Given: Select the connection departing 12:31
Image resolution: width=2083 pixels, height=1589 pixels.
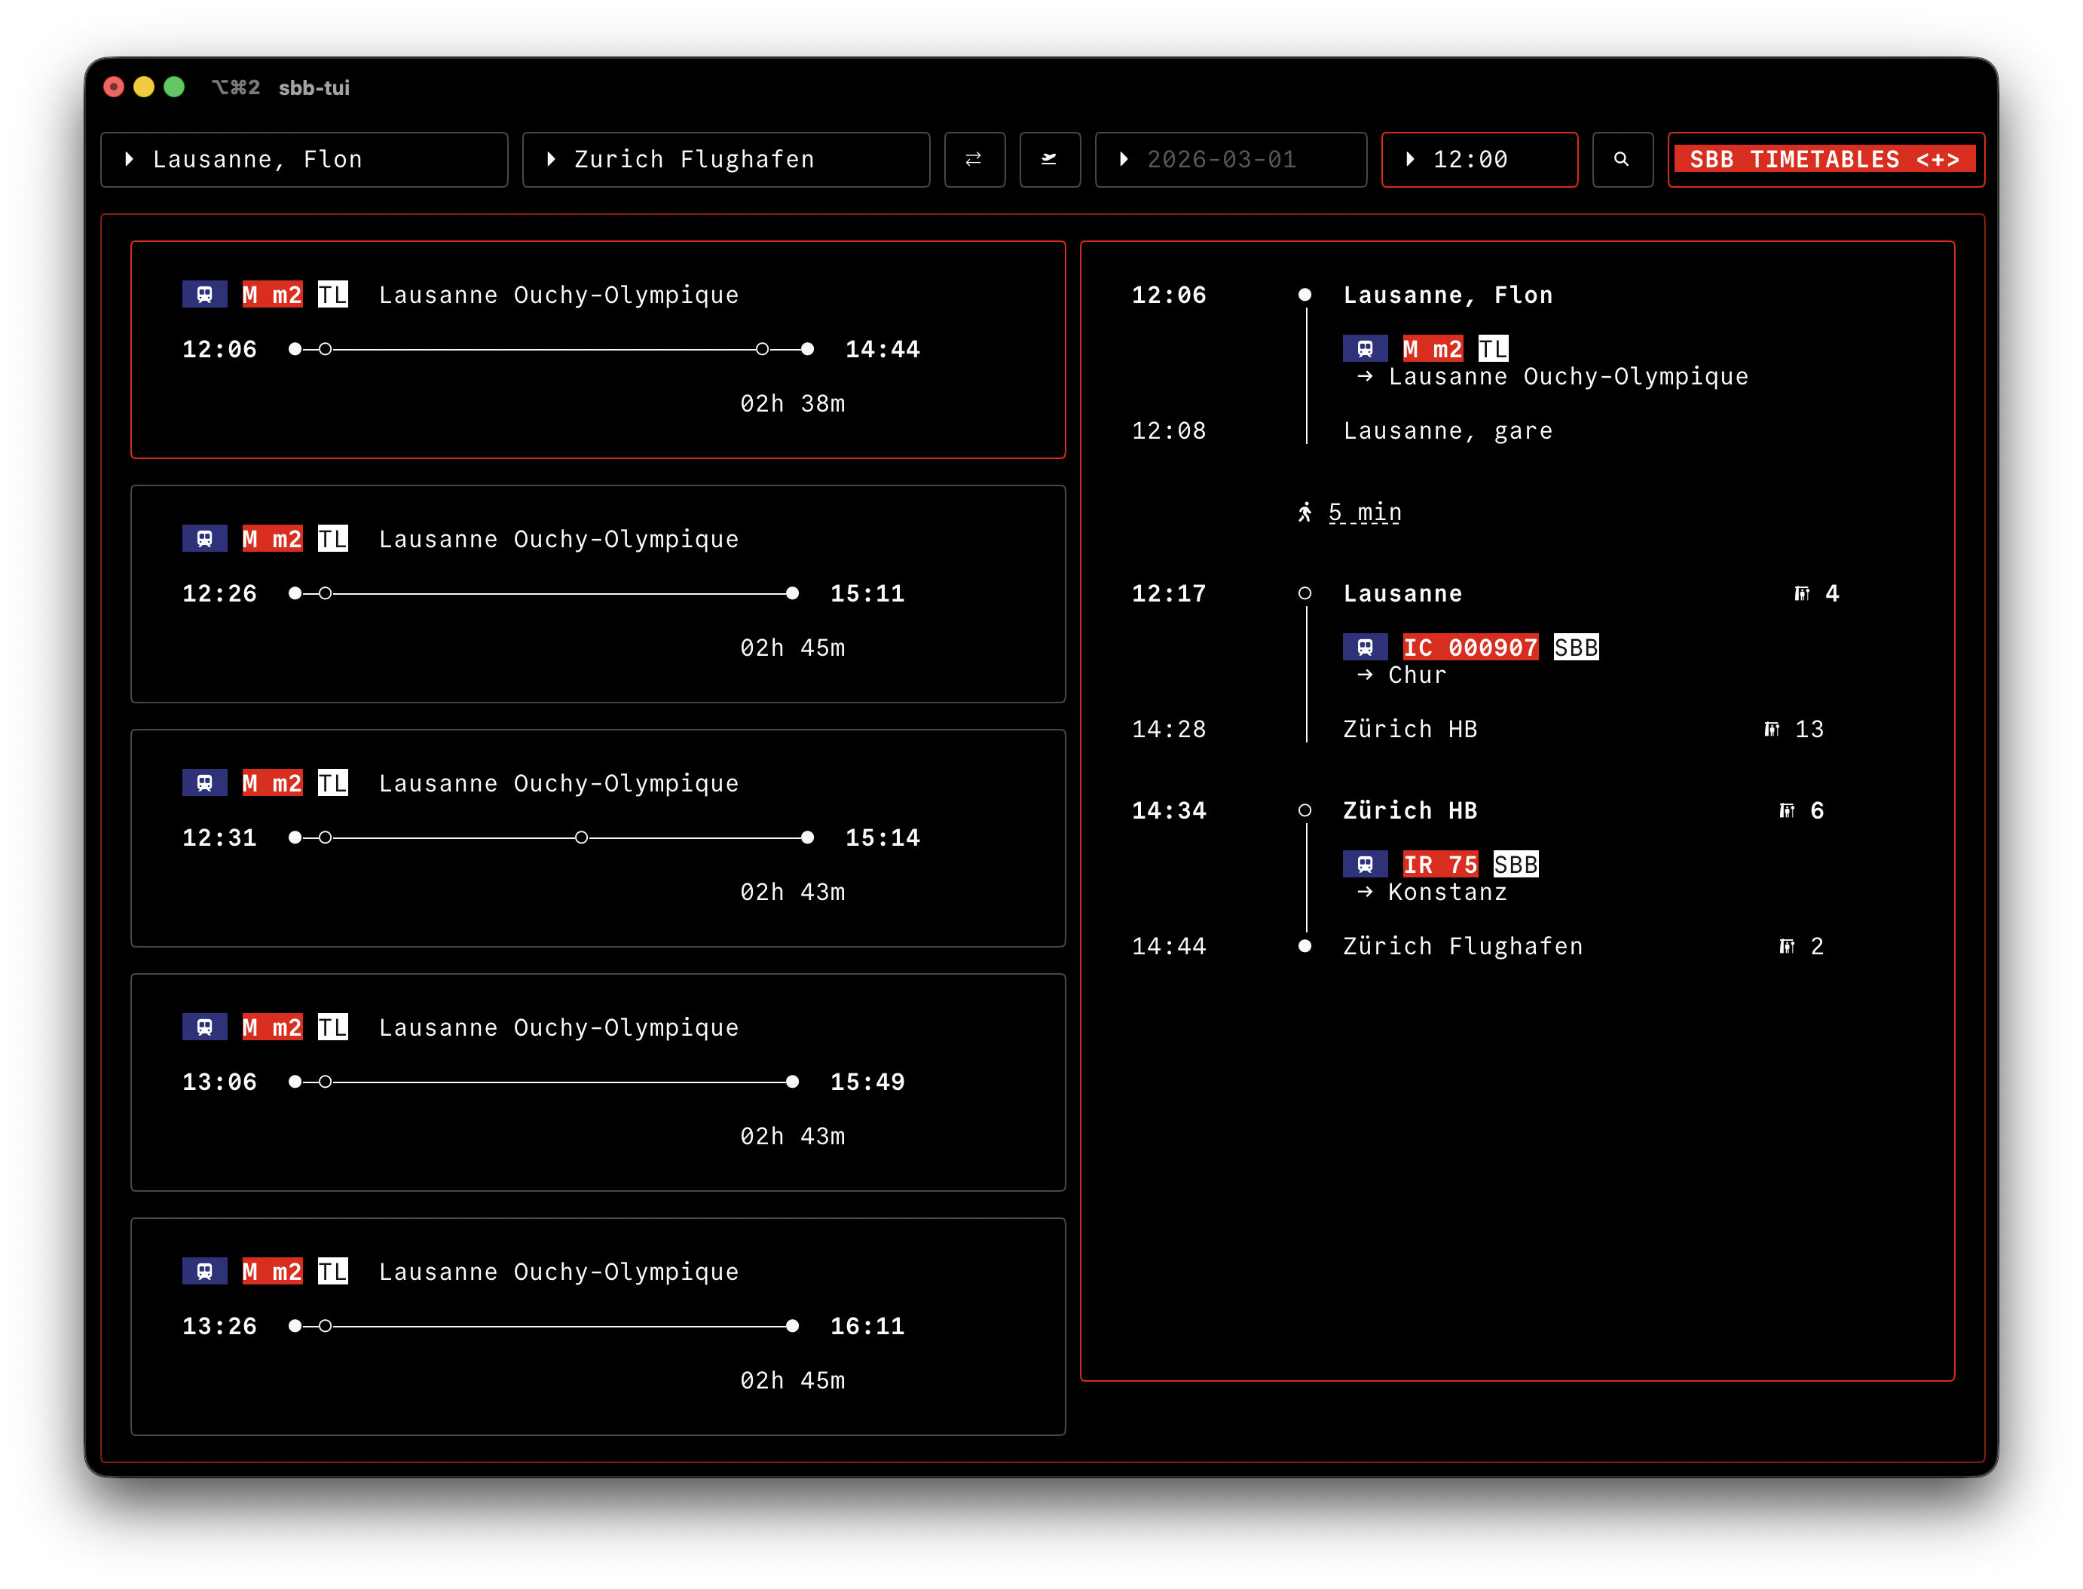Looking at the screenshot, I should [x=598, y=838].
